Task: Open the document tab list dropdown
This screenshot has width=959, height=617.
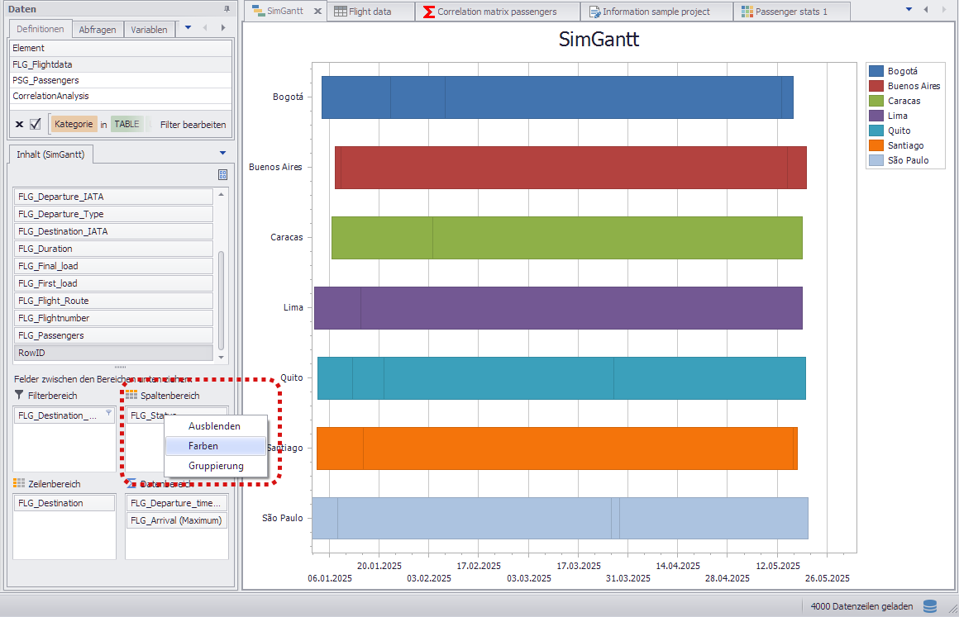Action: pyautogui.click(x=909, y=10)
